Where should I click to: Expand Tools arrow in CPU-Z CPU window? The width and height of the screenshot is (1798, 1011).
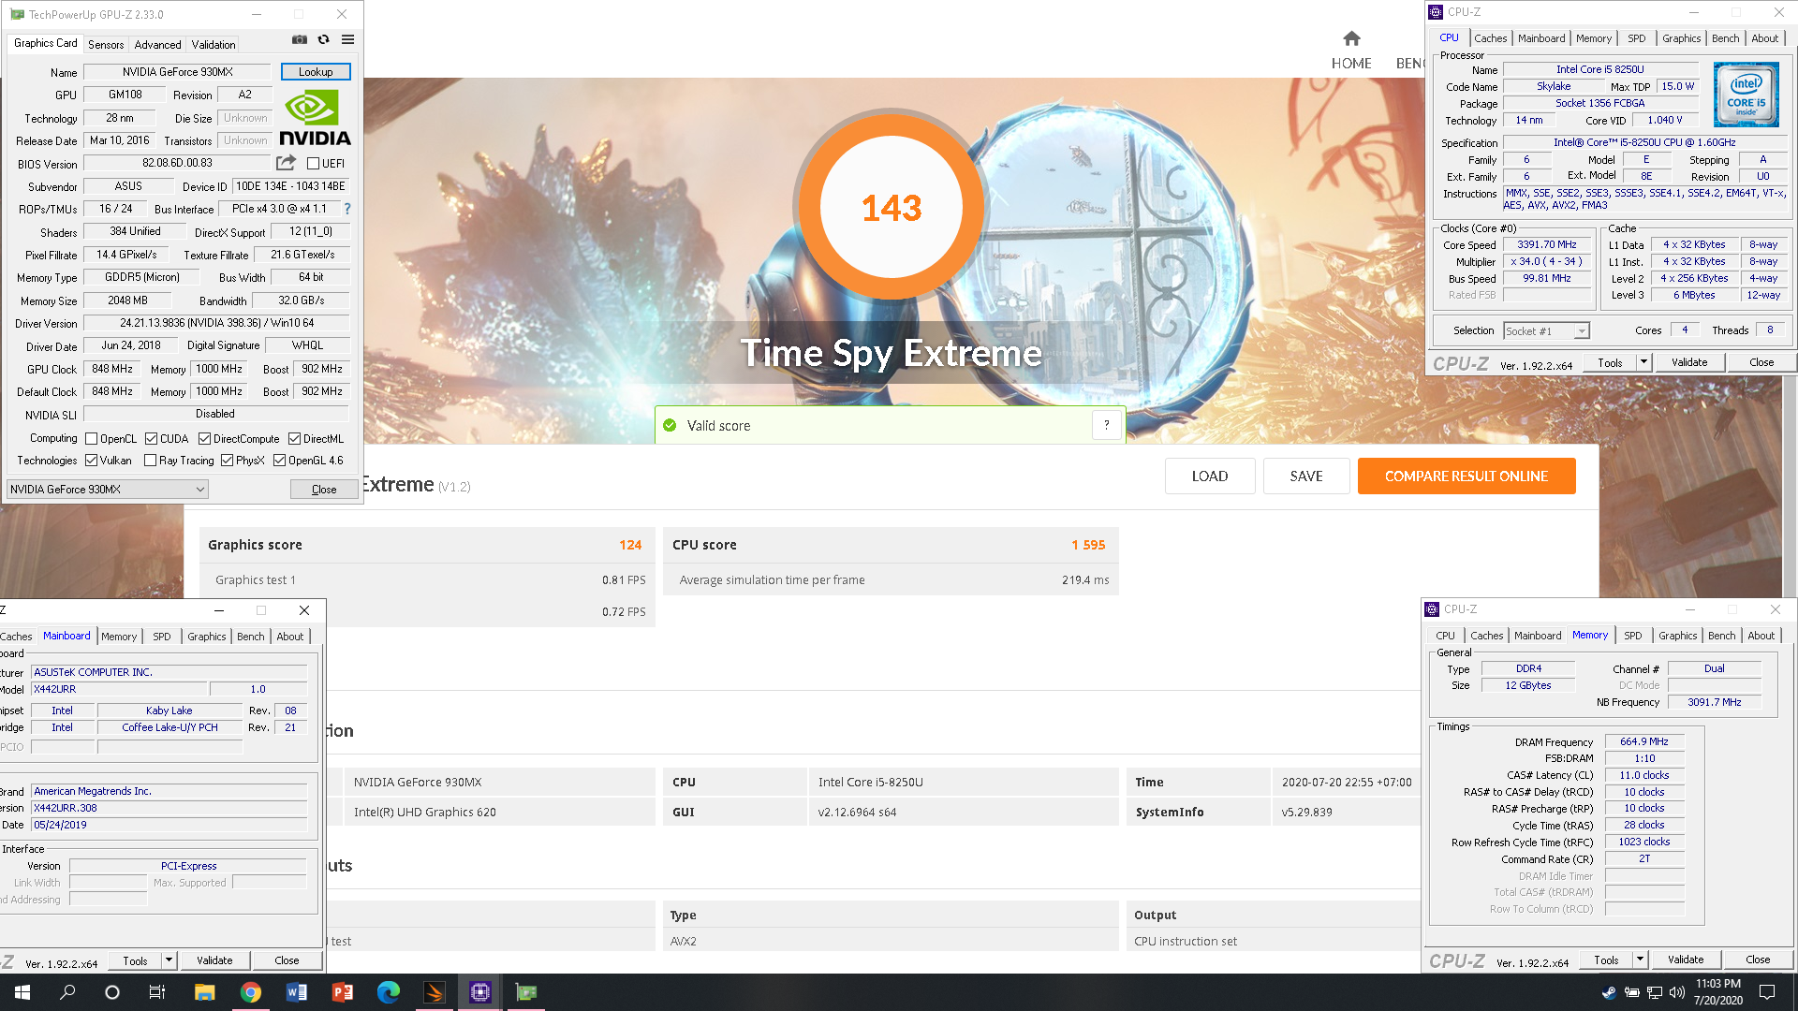(1643, 362)
